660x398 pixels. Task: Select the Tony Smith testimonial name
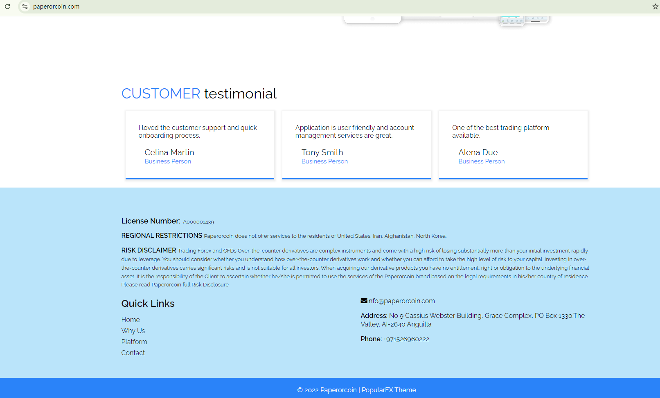(322, 152)
